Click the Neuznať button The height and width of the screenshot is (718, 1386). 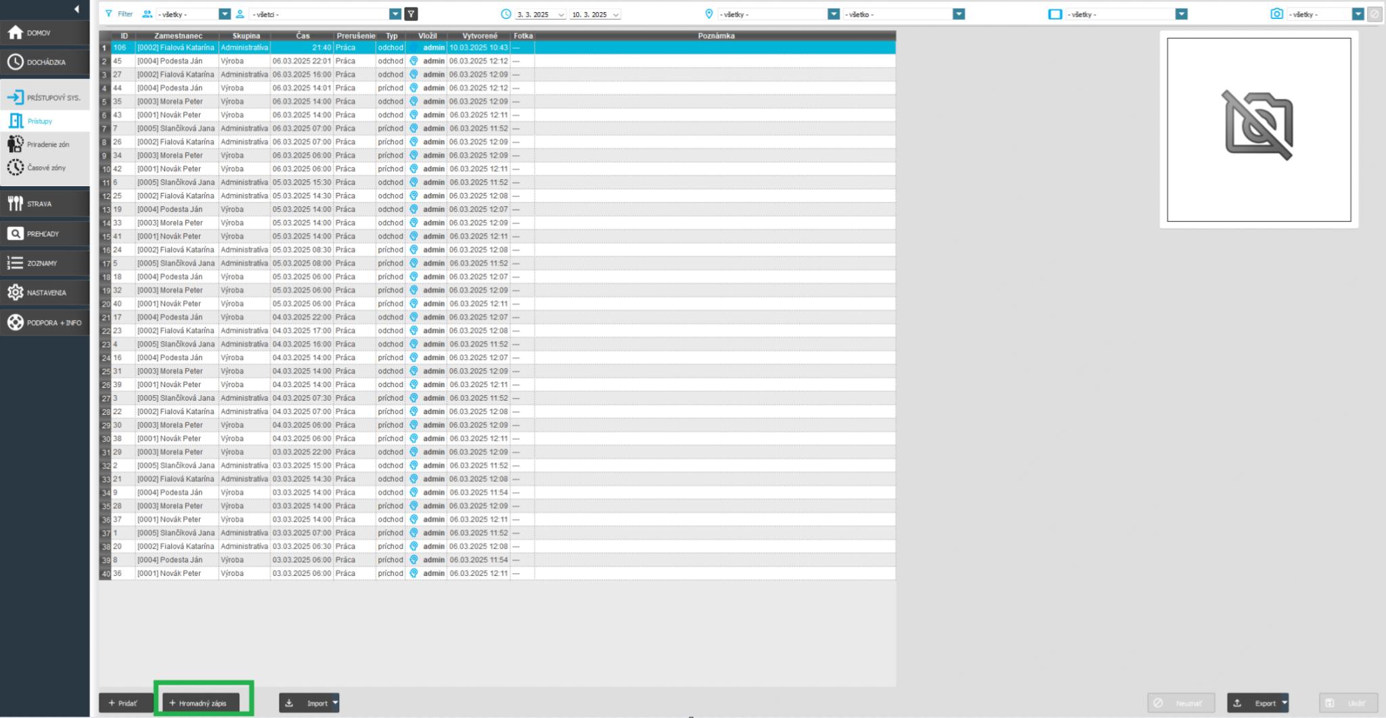[x=1181, y=703]
